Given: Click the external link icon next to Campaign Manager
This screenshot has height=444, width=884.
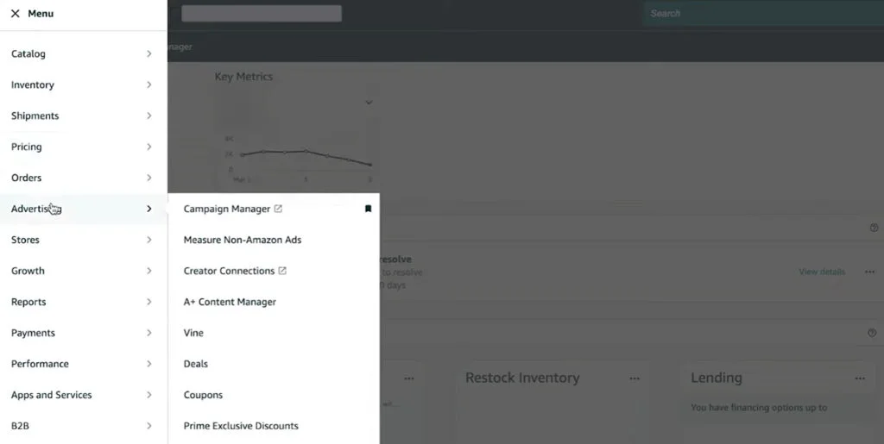Looking at the screenshot, I should [278, 209].
